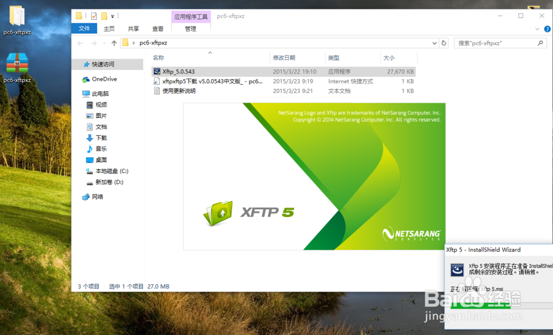The height and width of the screenshot is (335, 553).
Task: Click the pc6-xftpxz address bar path
Action: click(153, 43)
